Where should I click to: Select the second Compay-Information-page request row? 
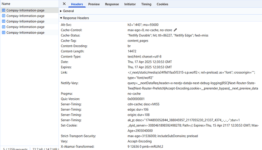(29, 16)
